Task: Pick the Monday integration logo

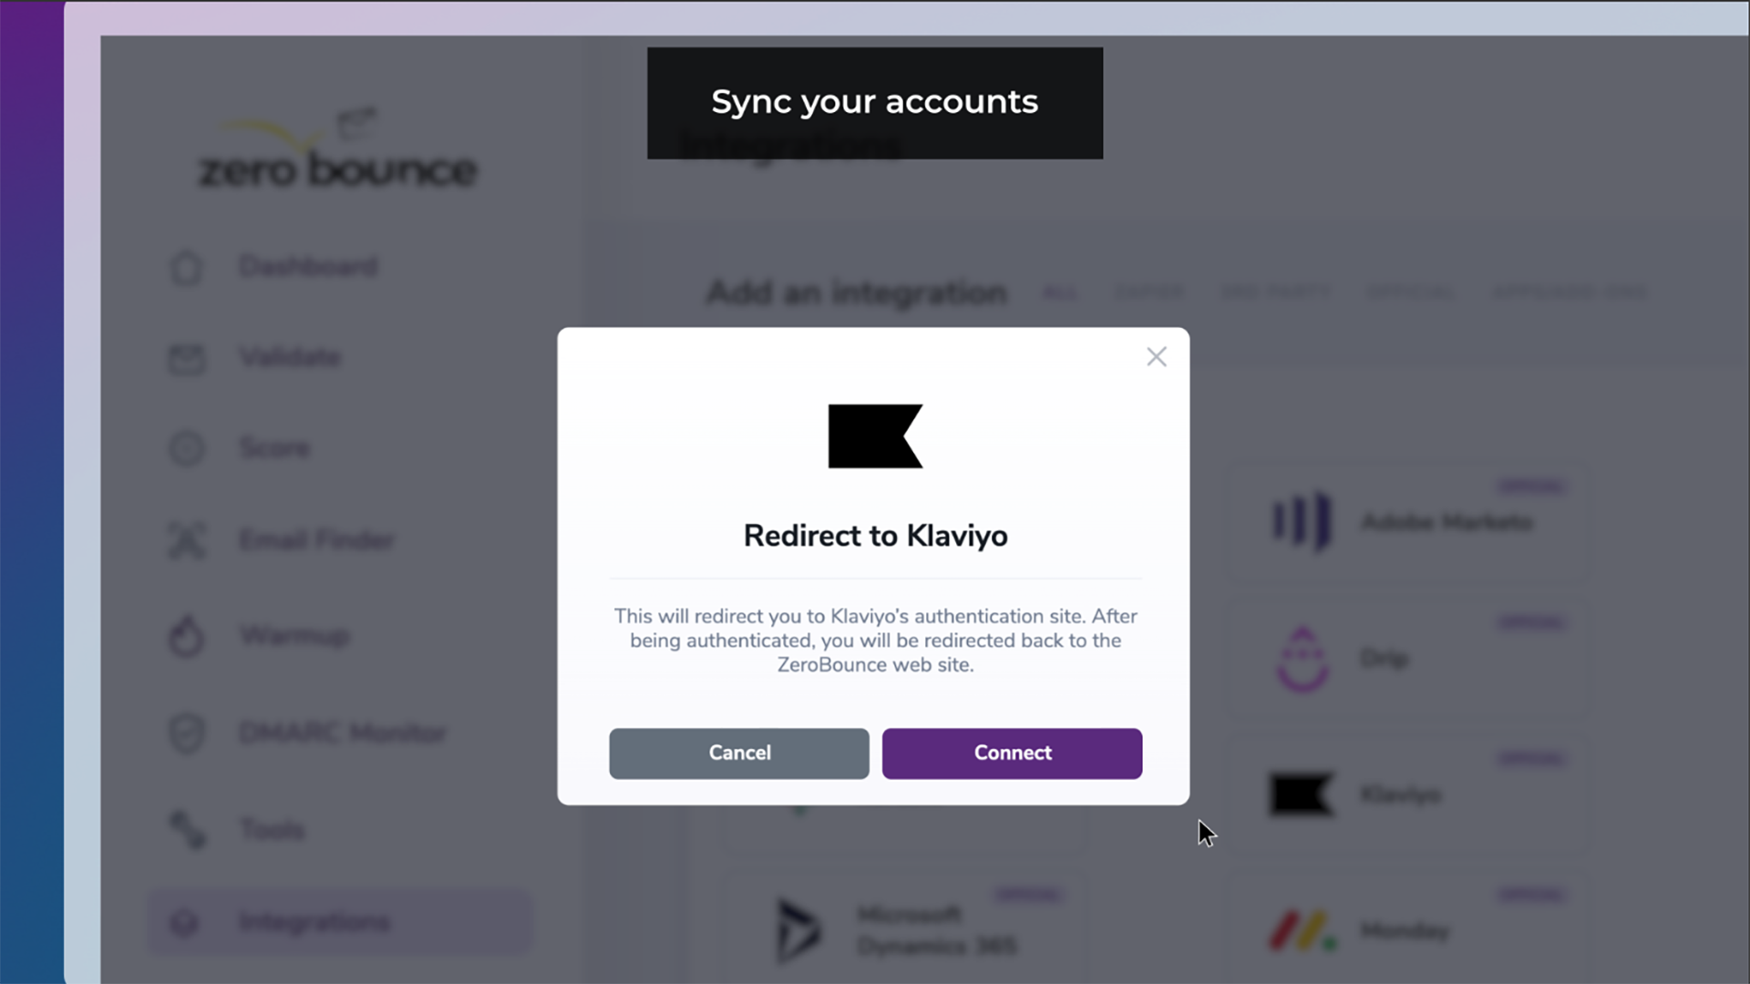Action: (1302, 931)
